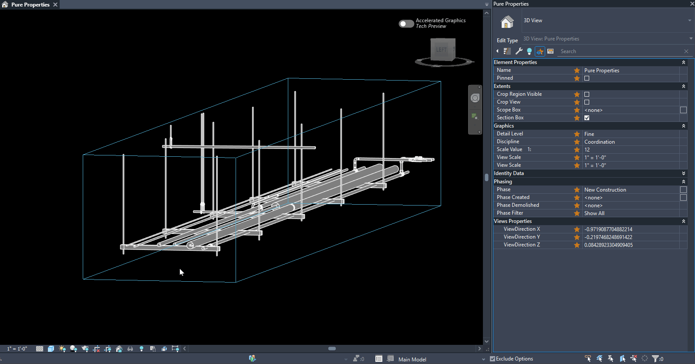Click the Editable Only list icon beside Main Model
695x364 pixels.
pos(390,359)
